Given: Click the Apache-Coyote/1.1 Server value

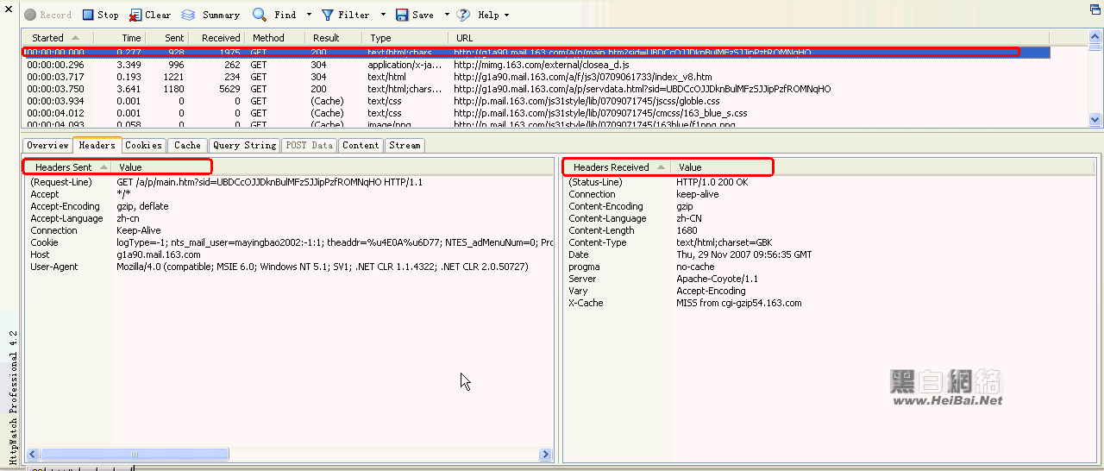Looking at the screenshot, I should [717, 279].
